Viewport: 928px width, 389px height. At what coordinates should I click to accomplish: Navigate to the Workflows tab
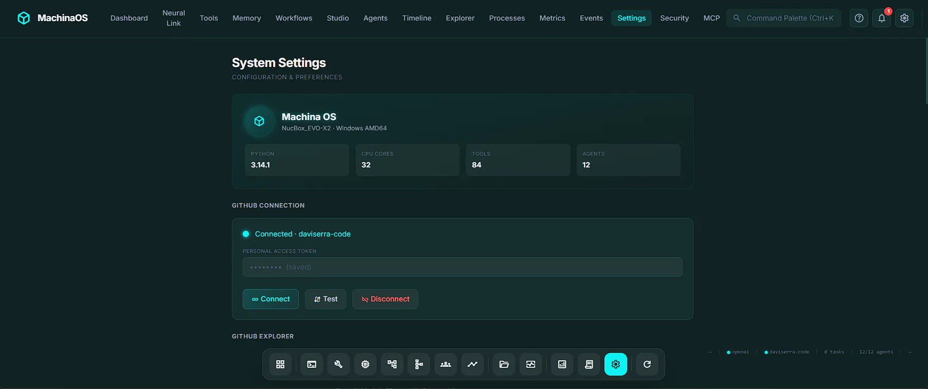coord(294,18)
